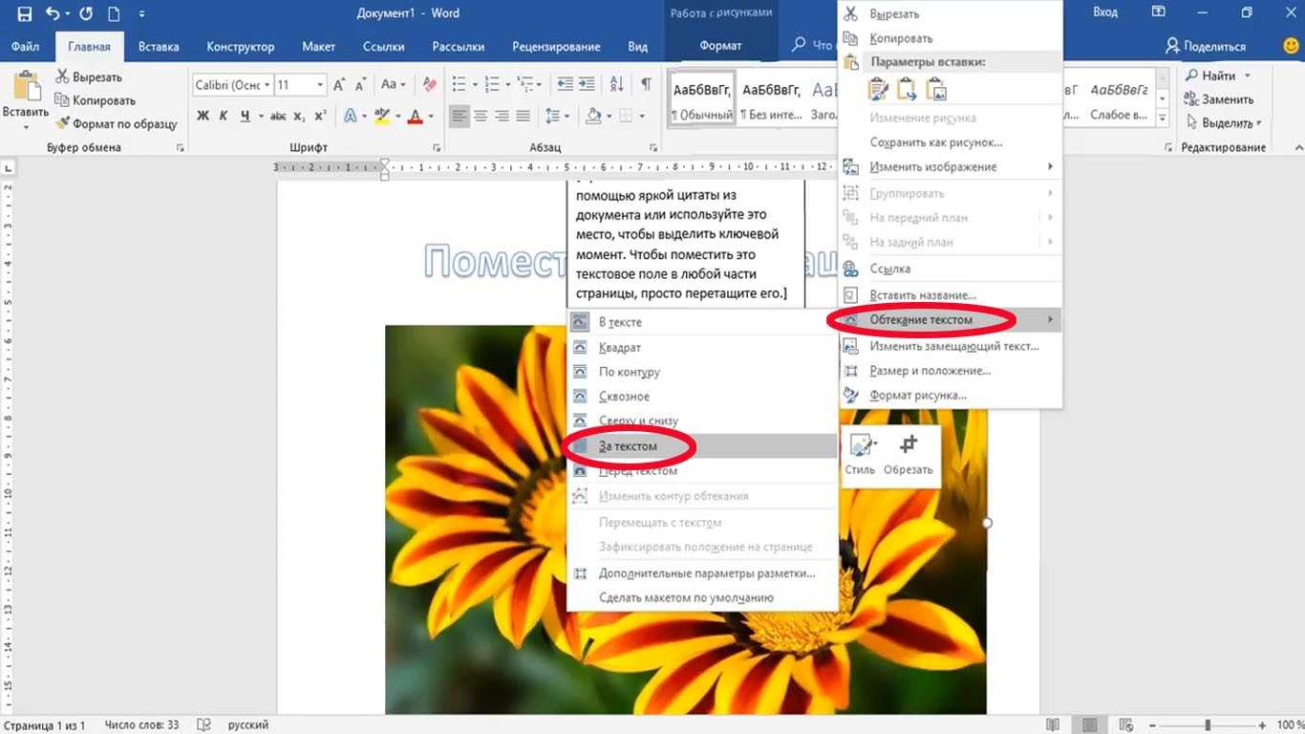Switch to the Конструктор tab

240,46
